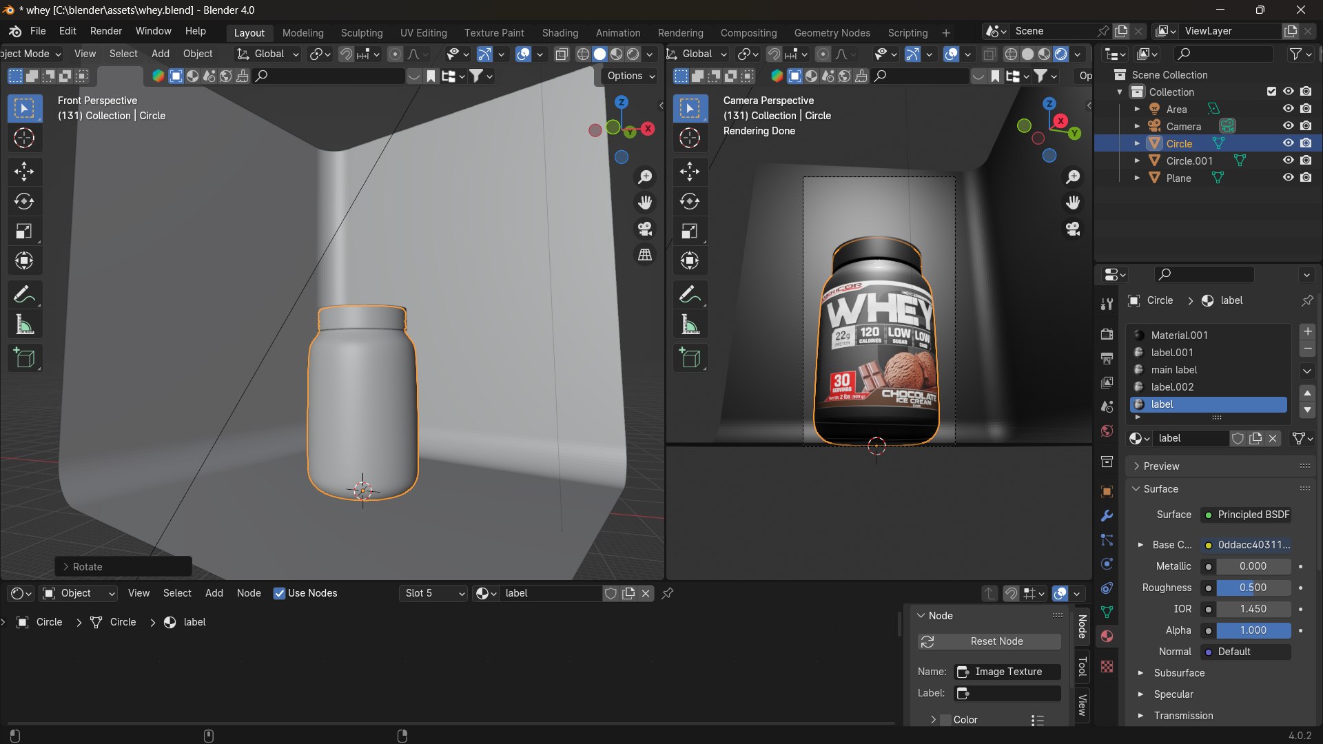Open the Slot 5 dropdown
Screen dimensions: 1323x744
433,593
